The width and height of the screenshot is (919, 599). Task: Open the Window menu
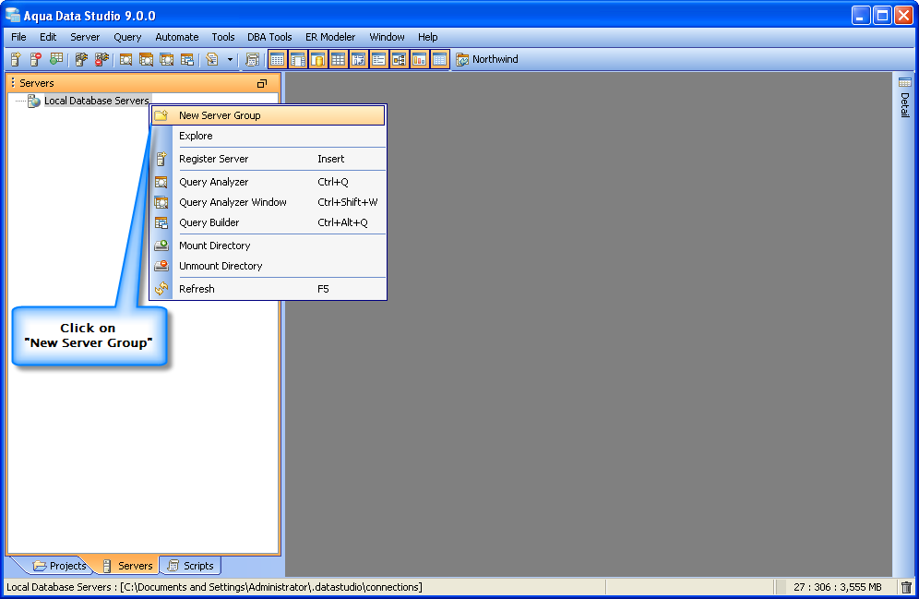pos(387,37)
